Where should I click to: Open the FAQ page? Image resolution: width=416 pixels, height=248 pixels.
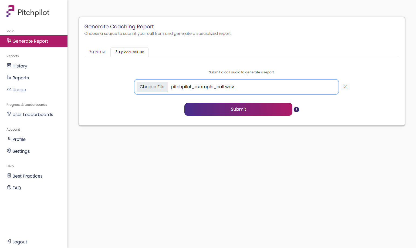pyautogui.click(x=34, y=188)
